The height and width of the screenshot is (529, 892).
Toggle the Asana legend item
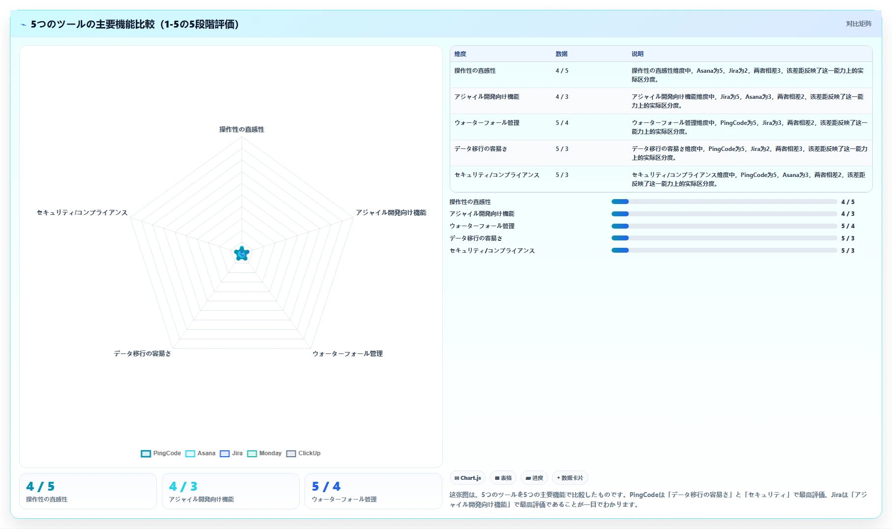pos(200,453)
